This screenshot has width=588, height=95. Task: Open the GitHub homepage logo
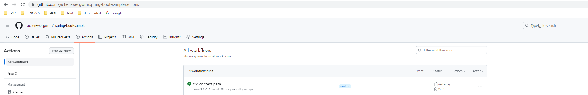[x=19, y=25]
